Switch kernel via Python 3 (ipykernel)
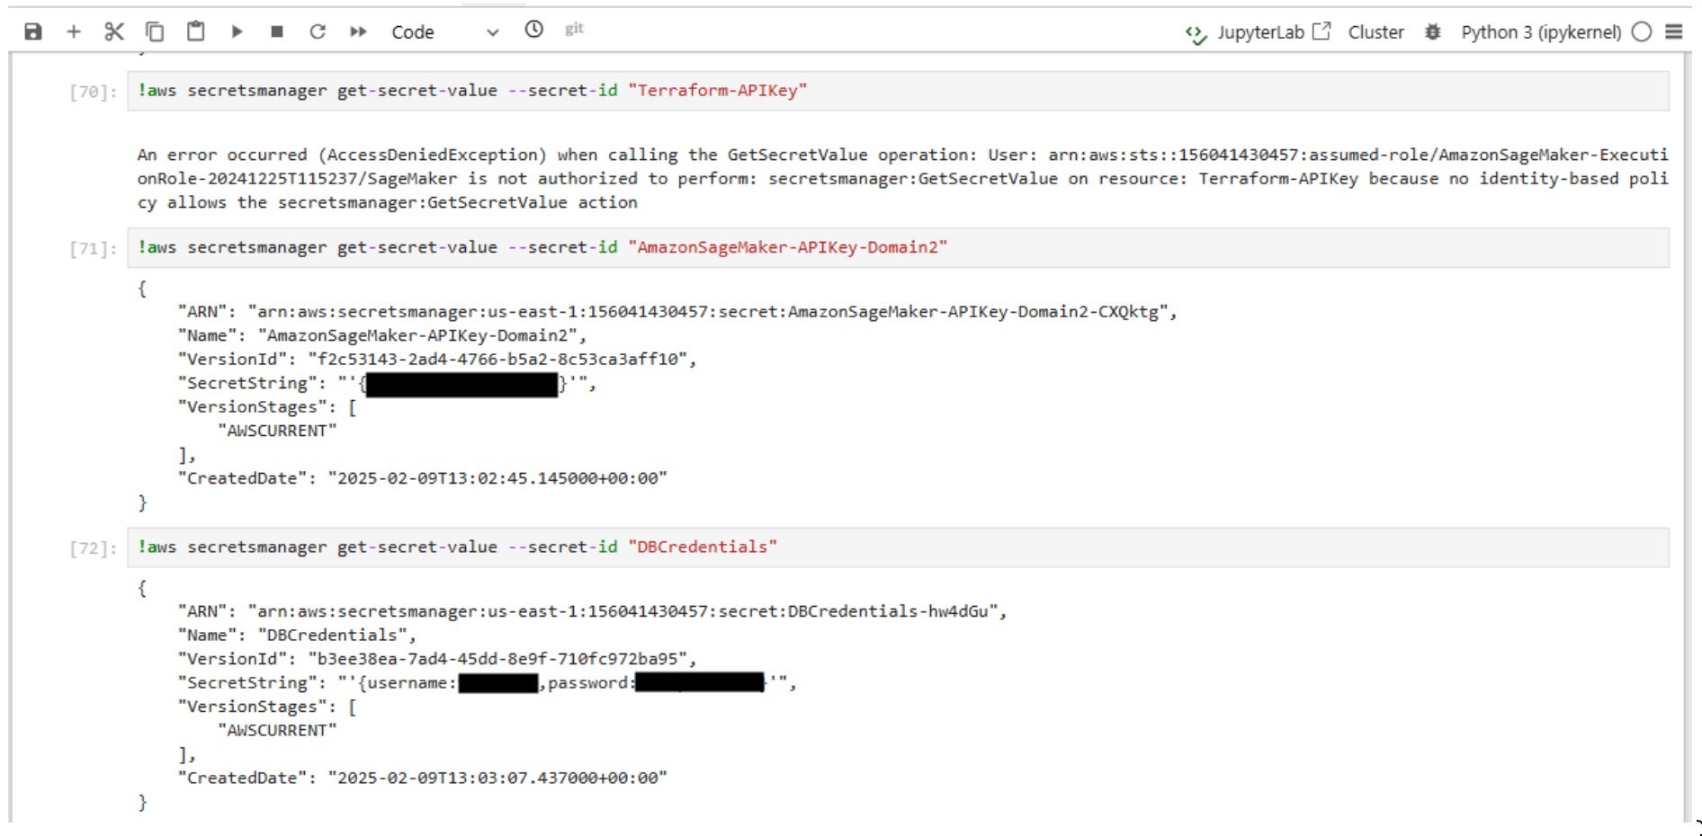 (x=1540, y=32)
